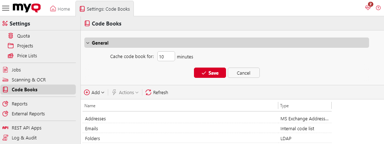Cancel the code book changes
Viewport: 384px width, 144px height.
click(x=243, y=73)
